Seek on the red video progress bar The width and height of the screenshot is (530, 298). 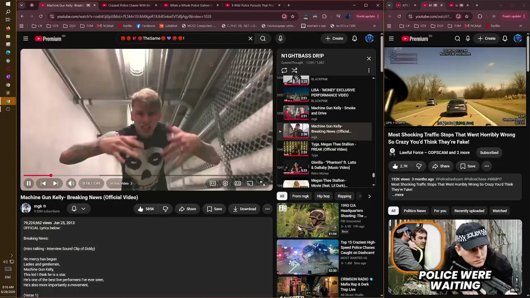146,175
